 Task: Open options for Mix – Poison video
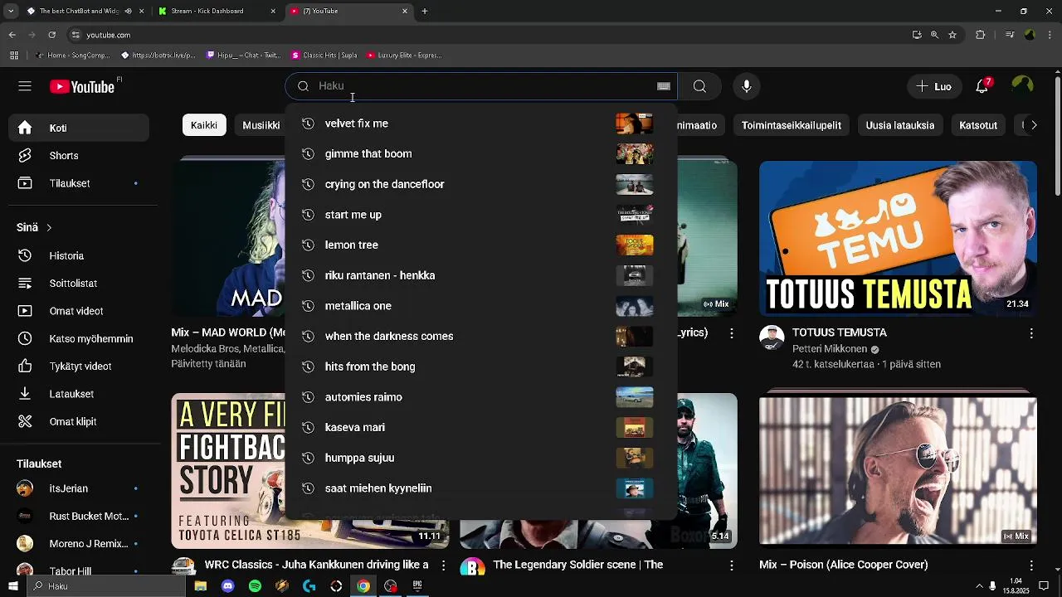1031,565
